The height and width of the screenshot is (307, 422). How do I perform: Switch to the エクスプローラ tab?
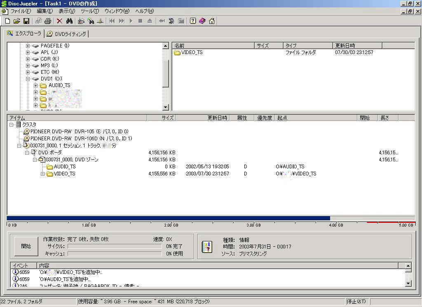(25, 33)
